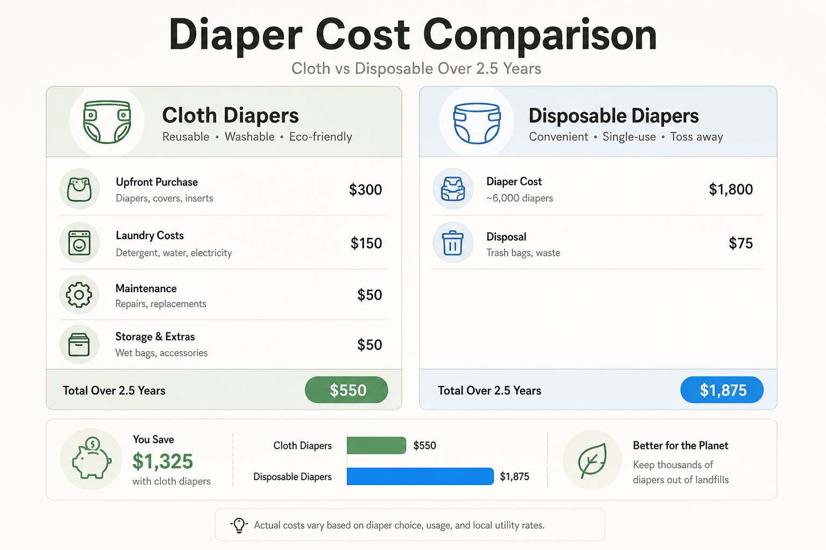
Task: Click the Upfront Purchase diaper cover icon
Action: [80, 189]
